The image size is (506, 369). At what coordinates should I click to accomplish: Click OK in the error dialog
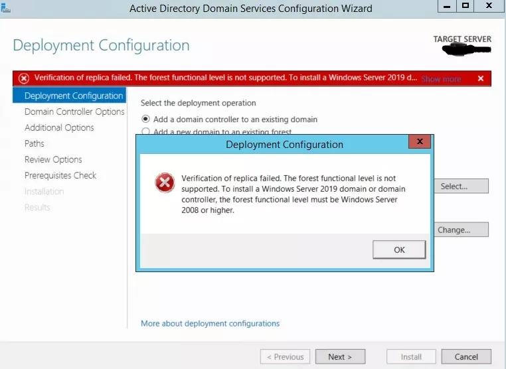[399, 250]
